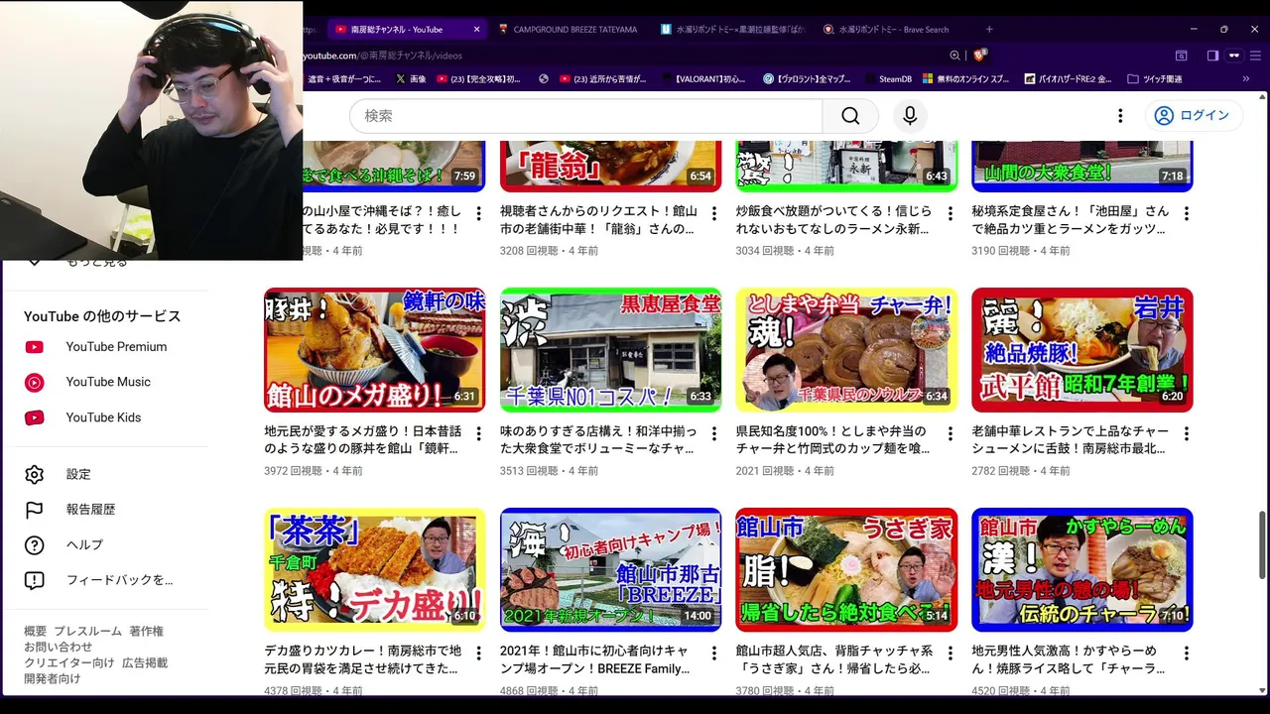Open the ツイッチ関連 bookmark folder

(1154, 78)
